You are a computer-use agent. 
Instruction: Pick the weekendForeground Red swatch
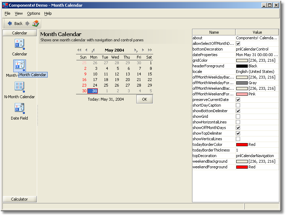[242, 167]
